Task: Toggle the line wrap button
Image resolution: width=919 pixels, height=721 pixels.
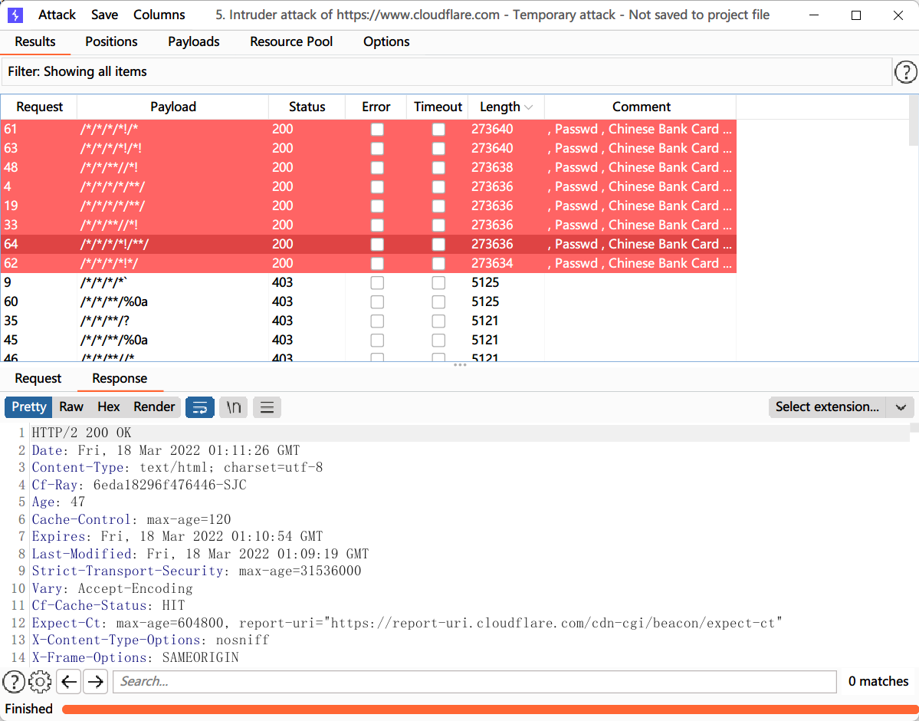Action: [200, 407]
